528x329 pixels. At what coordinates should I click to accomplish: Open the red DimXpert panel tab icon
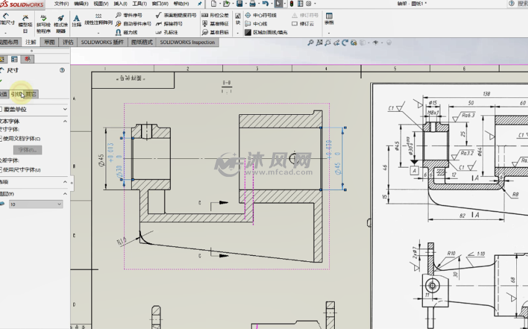pos(27,59)
